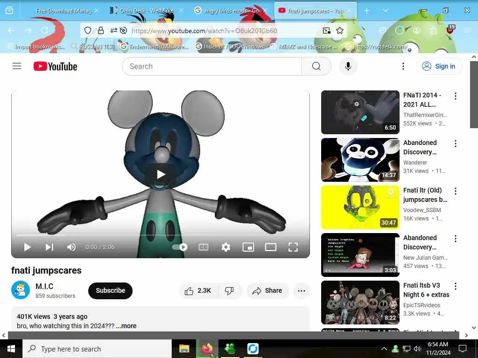Screen dimensions: 478x358
Task: Open options menu for Fnati ltsb V3 video
Action: 455,286
